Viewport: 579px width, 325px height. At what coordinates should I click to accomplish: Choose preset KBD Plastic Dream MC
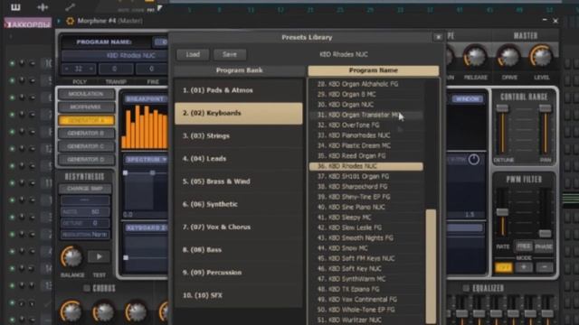[365, 146]
